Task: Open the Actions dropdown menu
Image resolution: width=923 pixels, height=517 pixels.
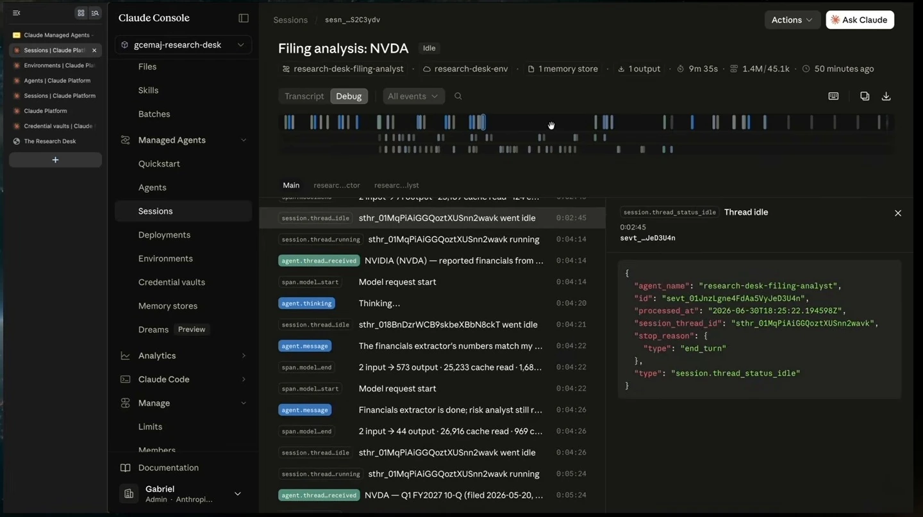Action: [x=792, y=20]
